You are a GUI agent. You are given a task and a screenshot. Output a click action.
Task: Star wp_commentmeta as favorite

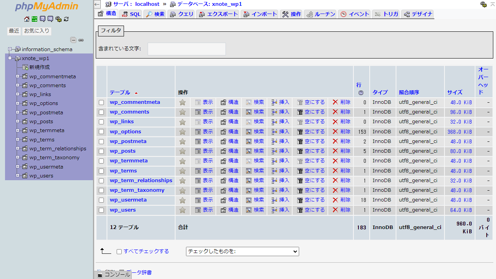point(183,102)
